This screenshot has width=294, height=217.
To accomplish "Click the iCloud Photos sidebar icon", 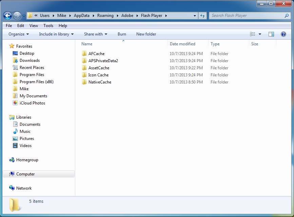I will pyautogui.click(x=15, y=103).
